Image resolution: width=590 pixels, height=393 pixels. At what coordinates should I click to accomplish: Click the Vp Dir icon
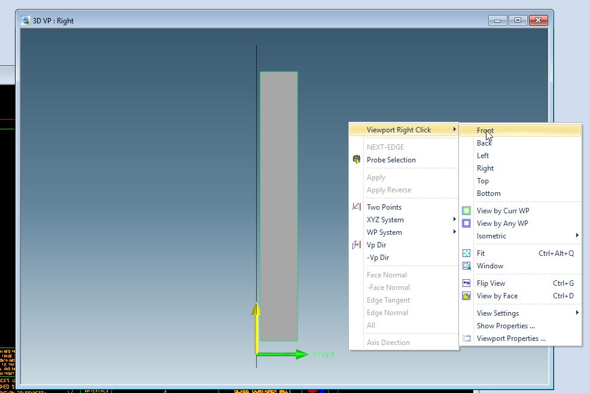(356, 244)
